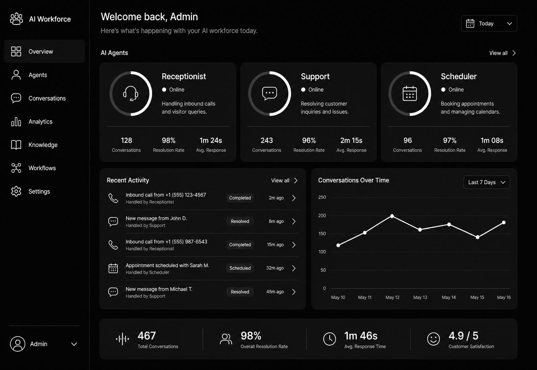The width and height of the screenshot is (537, 370).
Task: Open the Agents menu item
Action: (44, 75)
